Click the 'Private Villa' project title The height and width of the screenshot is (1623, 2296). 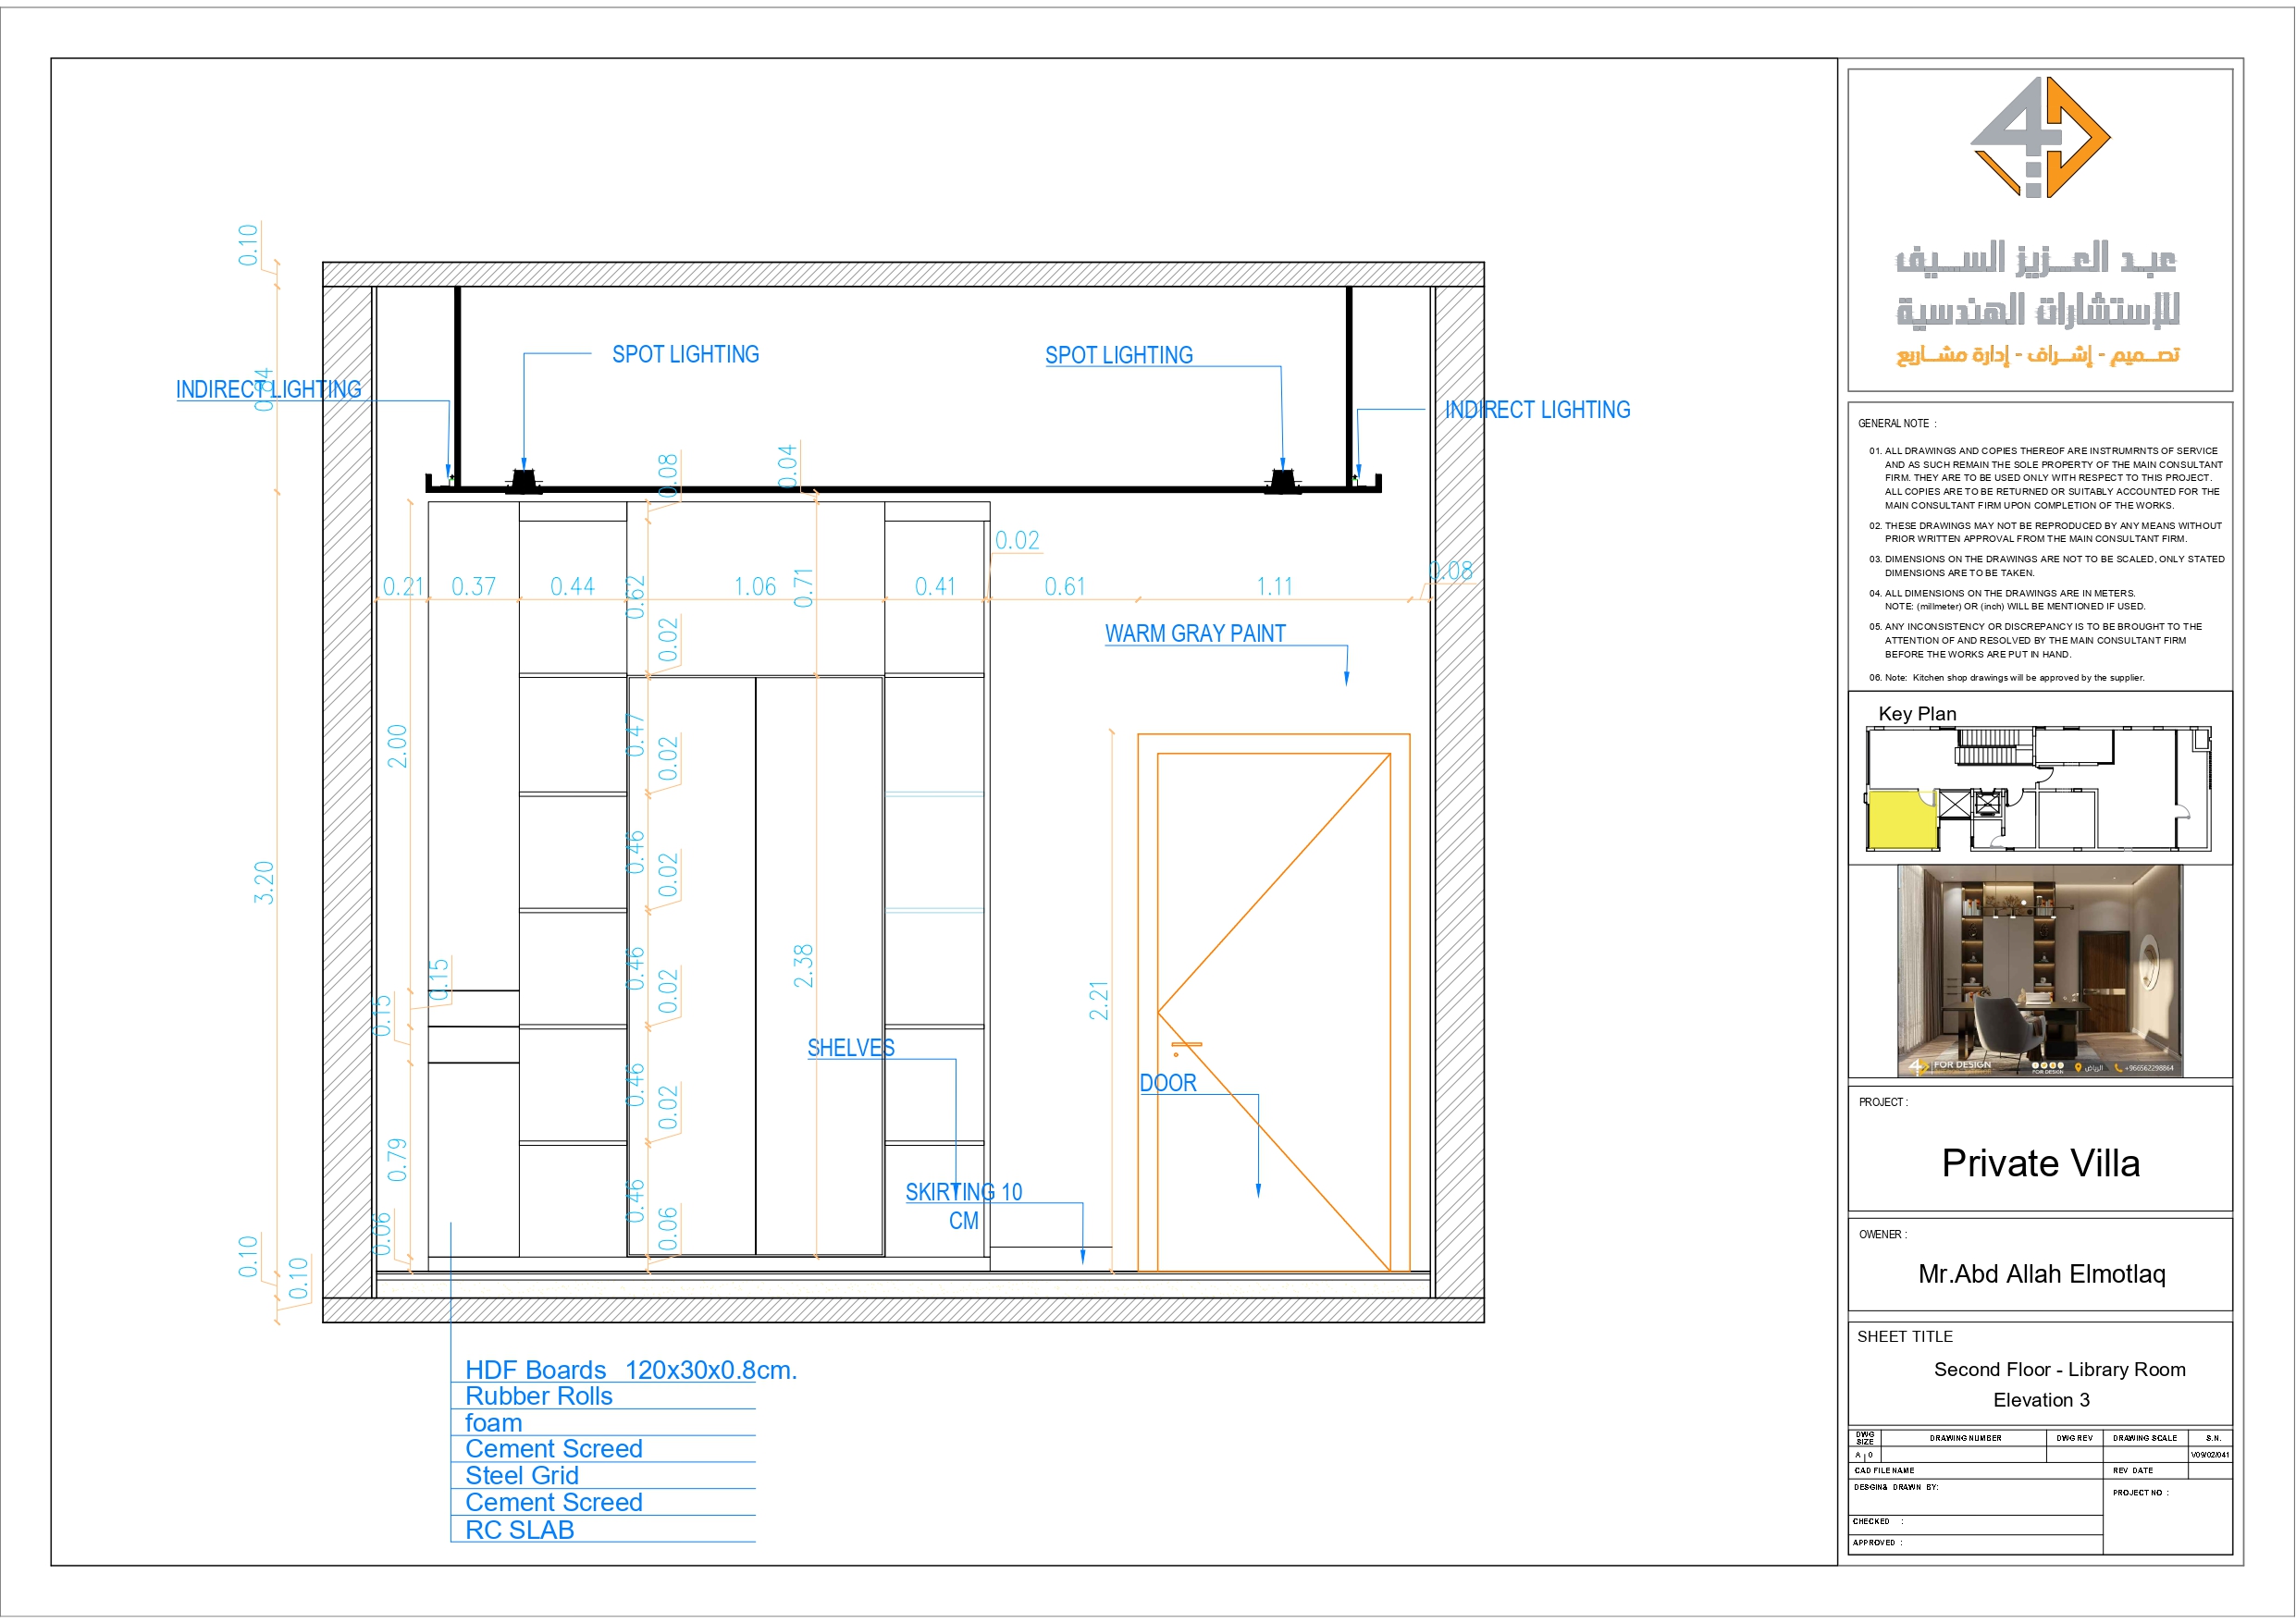coord(2040,1163)
